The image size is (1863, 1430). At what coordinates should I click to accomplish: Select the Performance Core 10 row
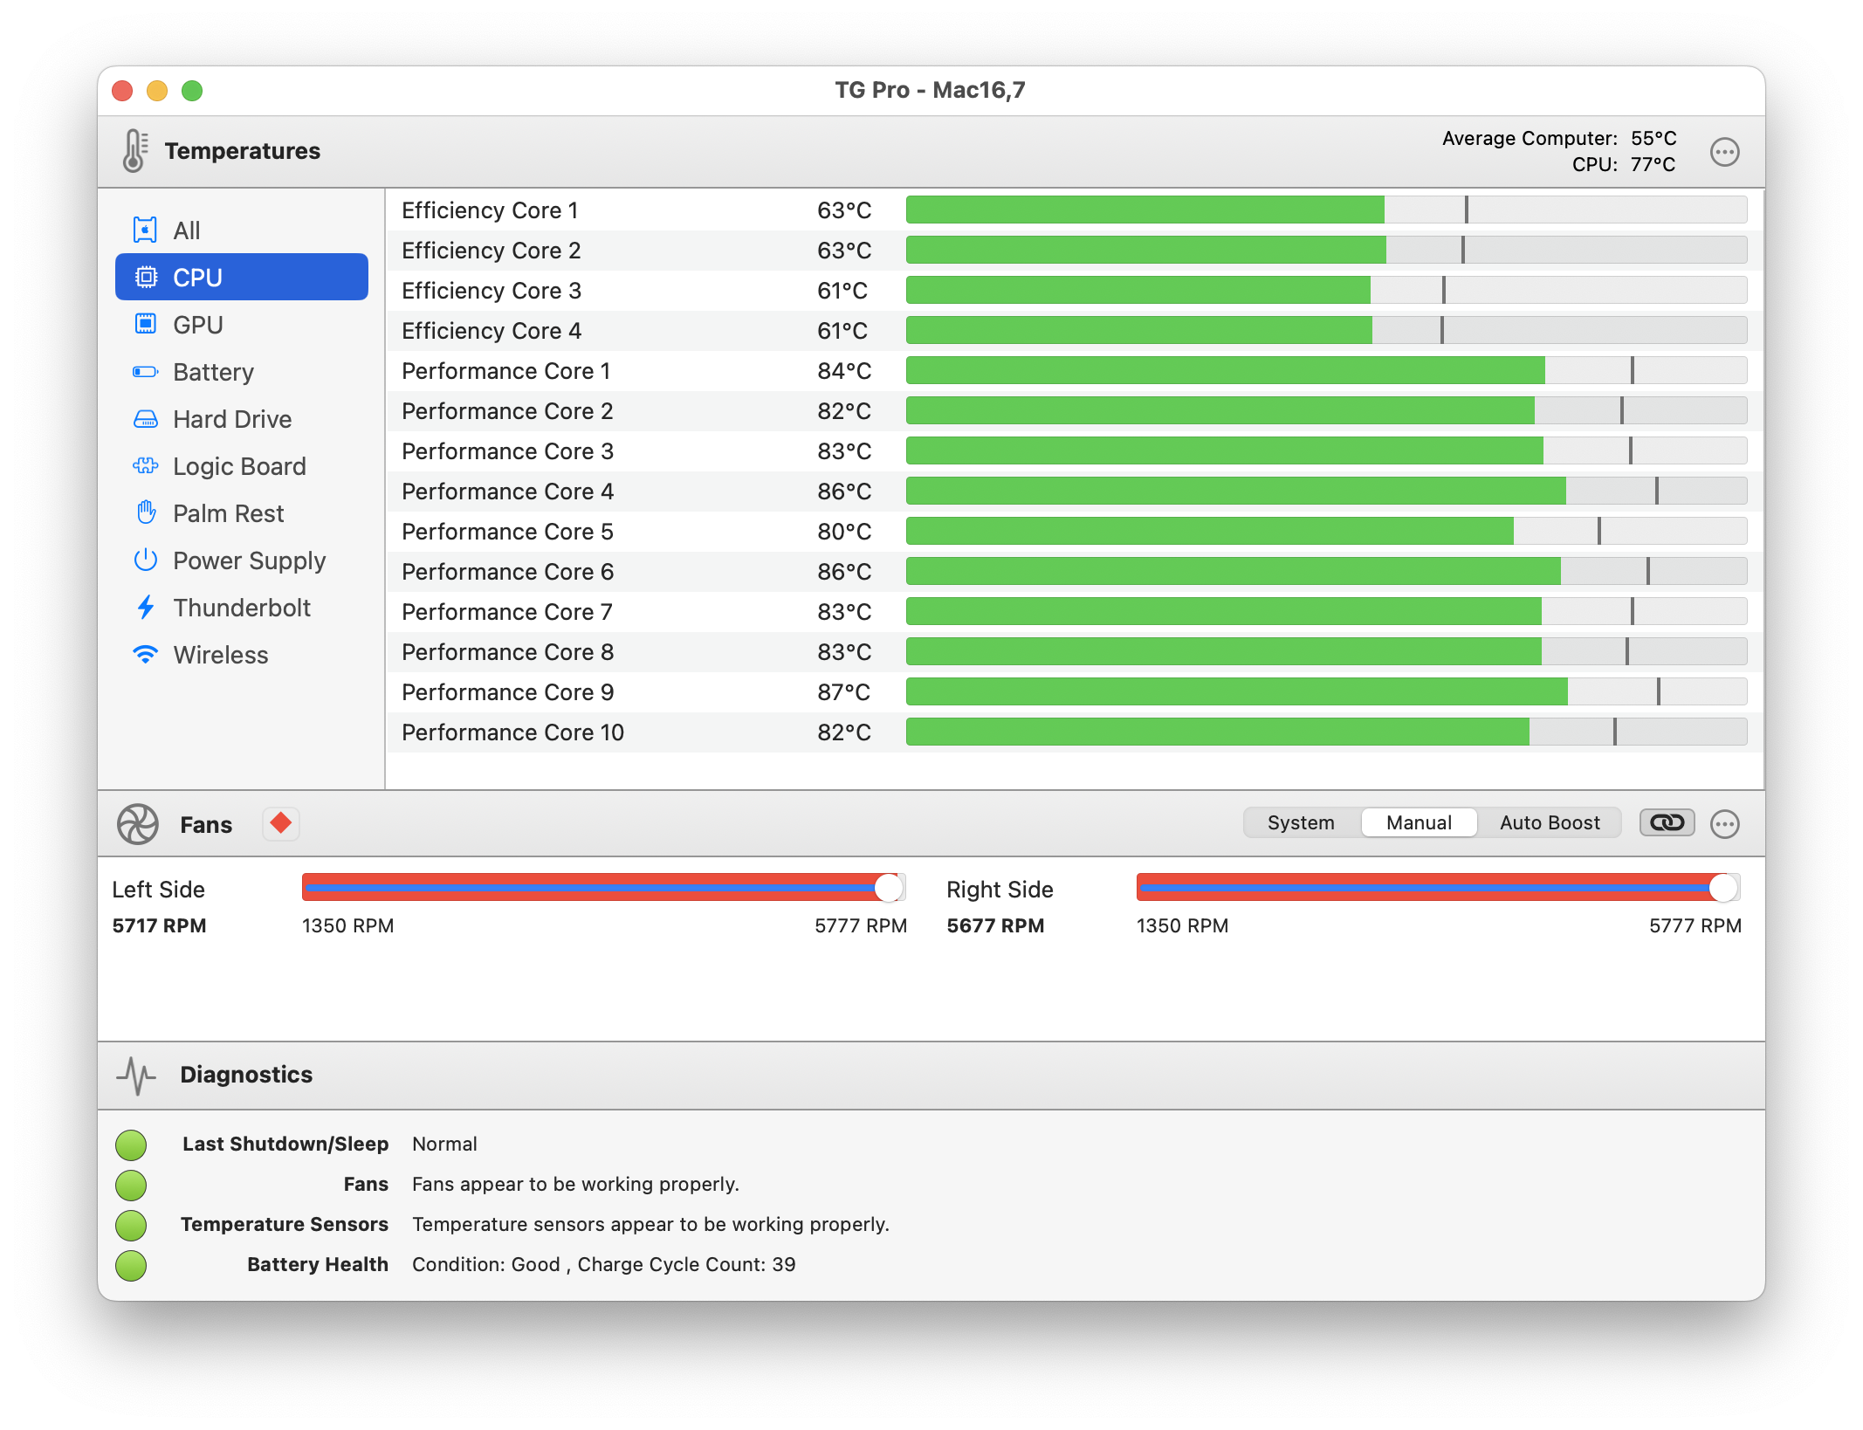[x=1074, y=732]
